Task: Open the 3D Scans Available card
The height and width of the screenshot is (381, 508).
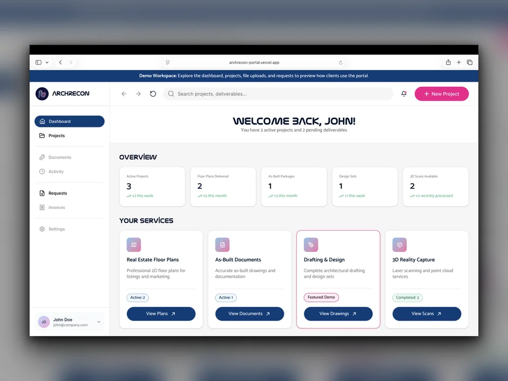Action: (435, 186)
